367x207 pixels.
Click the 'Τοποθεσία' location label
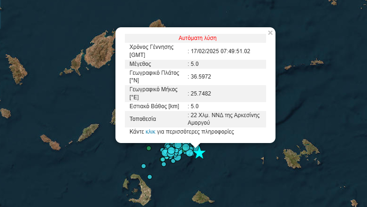[x=143, y=119]
